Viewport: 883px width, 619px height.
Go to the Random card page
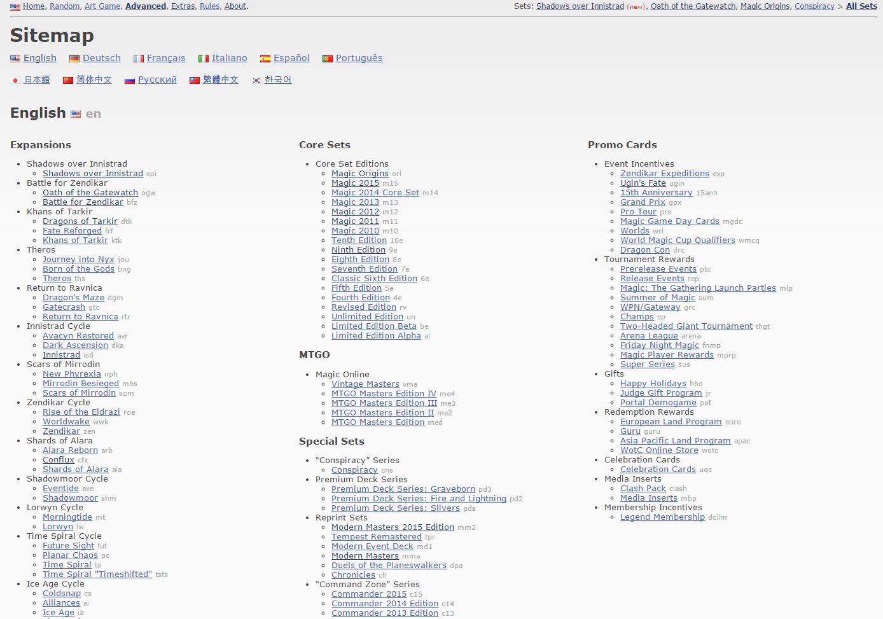[65, 6]
